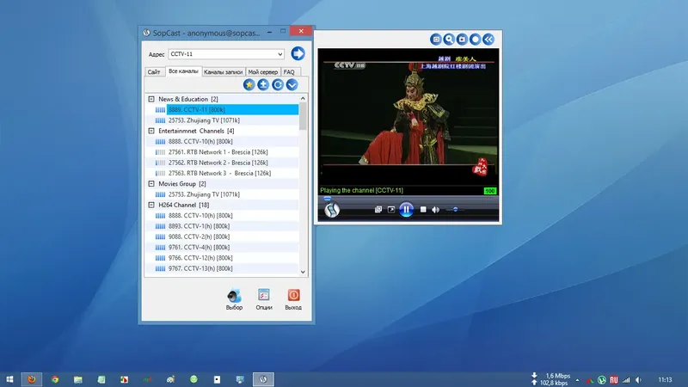Image resolution: width=688 pixels, height=387 pixels.
Task: Click the snapshot icon in player top bar
Action: (x=462, y=40)
